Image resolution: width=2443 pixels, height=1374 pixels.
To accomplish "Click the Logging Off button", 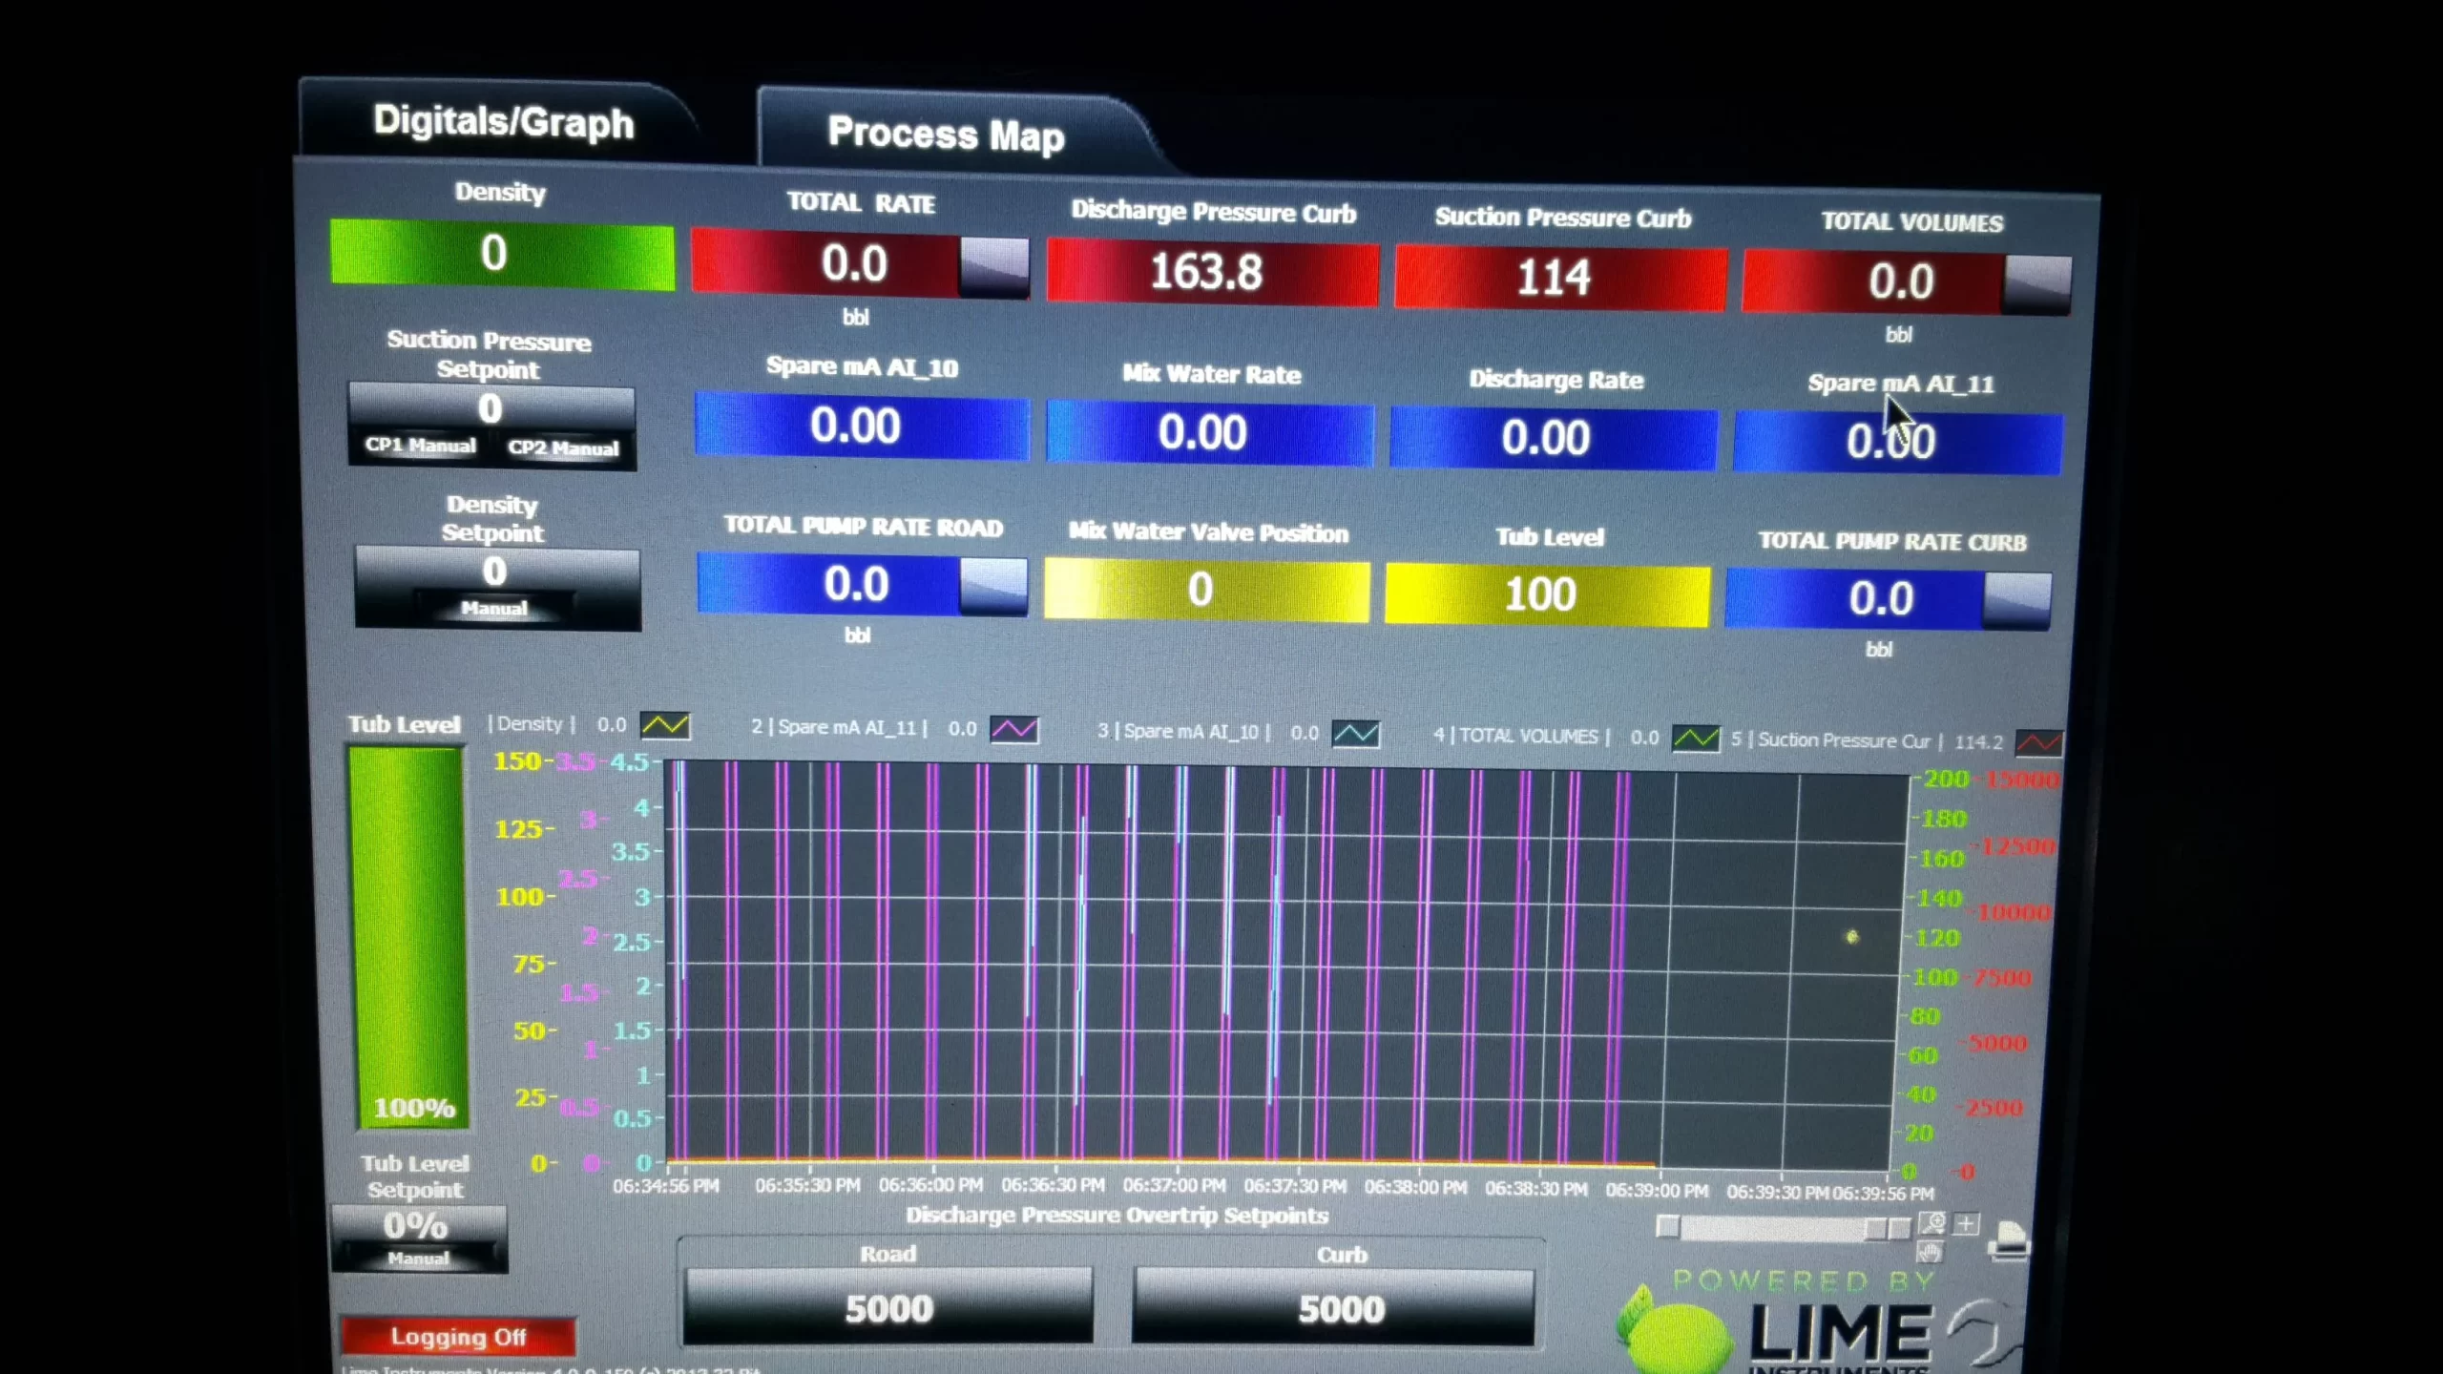I will 458,1337.
